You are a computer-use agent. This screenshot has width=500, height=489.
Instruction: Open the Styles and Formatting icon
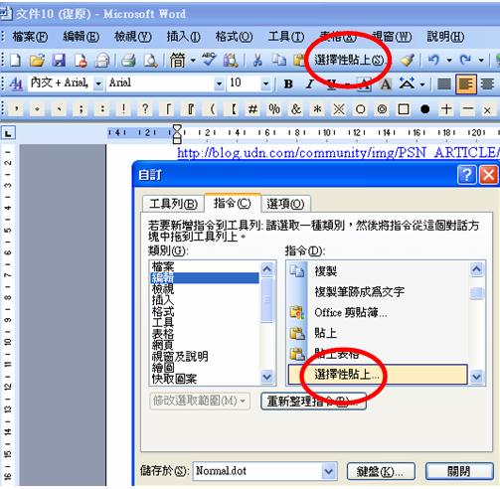pyautogui.click(x=16, y=83)
